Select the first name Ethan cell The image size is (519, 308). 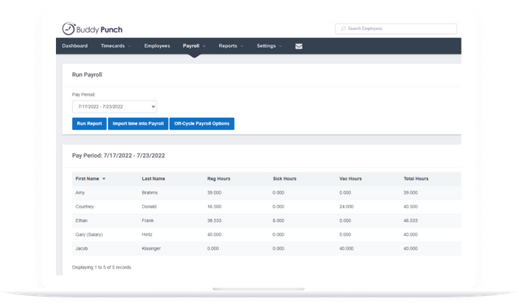[x=81, y=220]
